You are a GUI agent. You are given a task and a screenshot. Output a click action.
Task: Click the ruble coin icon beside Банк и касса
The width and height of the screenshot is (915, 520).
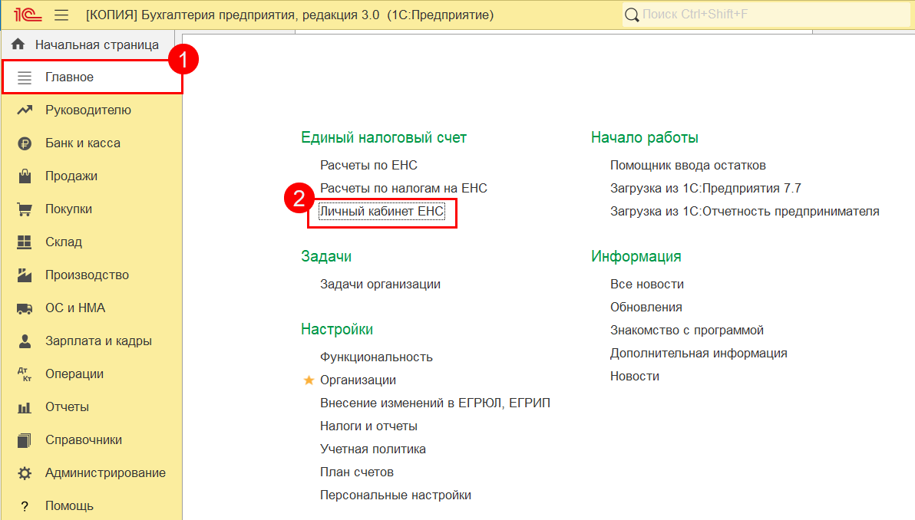tap(25, 143)
